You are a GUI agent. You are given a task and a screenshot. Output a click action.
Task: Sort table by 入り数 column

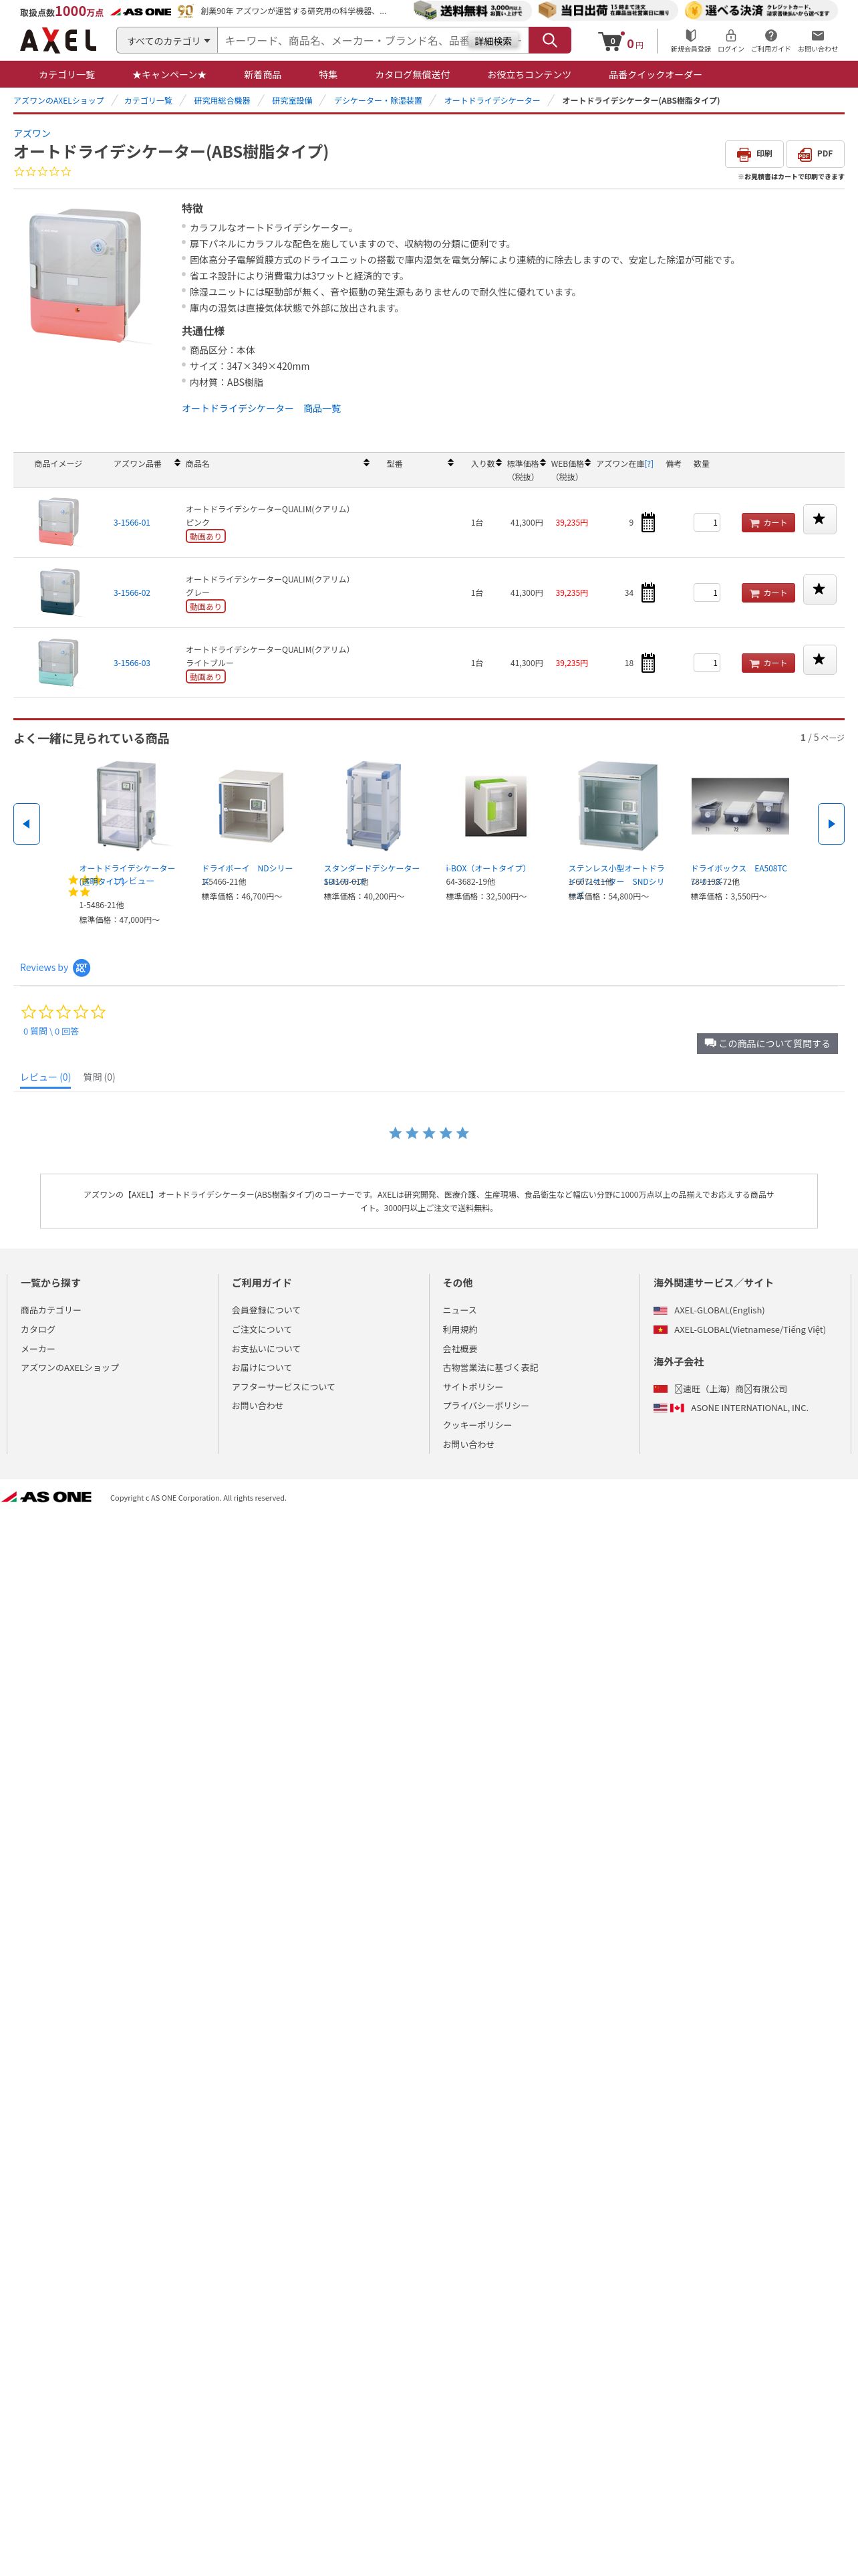click(498, 463)
